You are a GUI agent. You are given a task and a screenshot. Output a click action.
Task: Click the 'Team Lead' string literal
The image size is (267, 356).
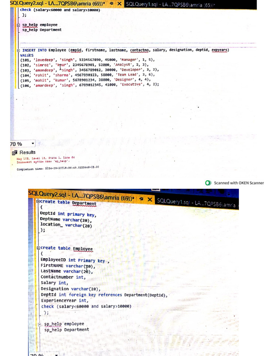tap(128, 74)
